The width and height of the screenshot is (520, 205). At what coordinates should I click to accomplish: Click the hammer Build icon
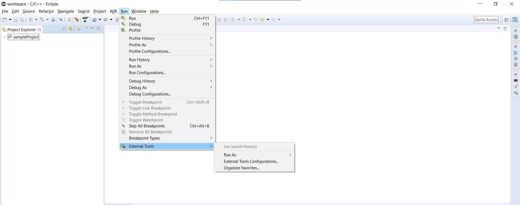pyautogui.click(x=42, y=19)
